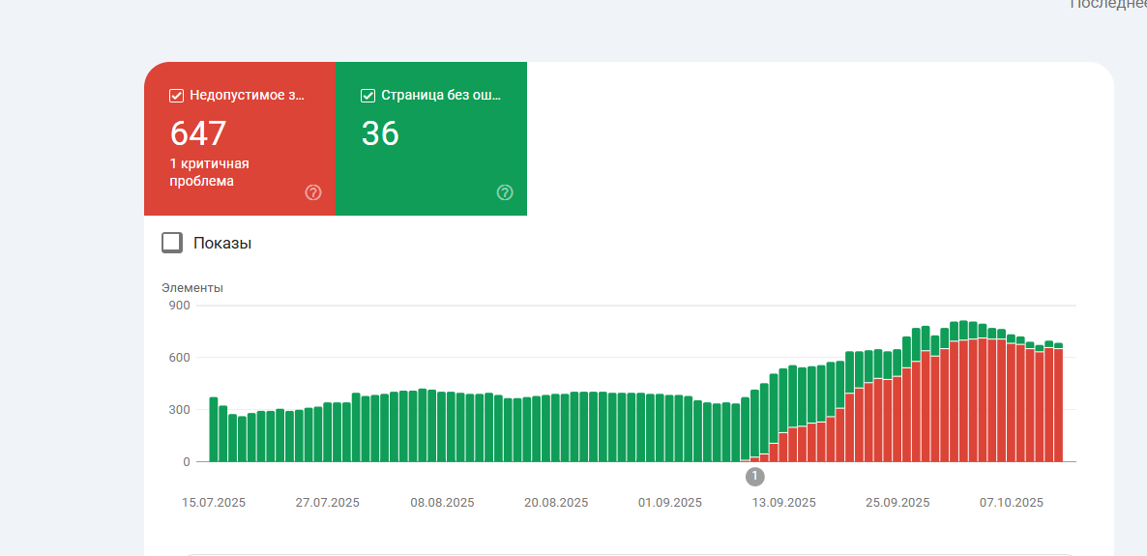Click the 15.07.2025 date axis label
The height and width of the screenshot is (556, 1147).
click(x=214, y=502)
